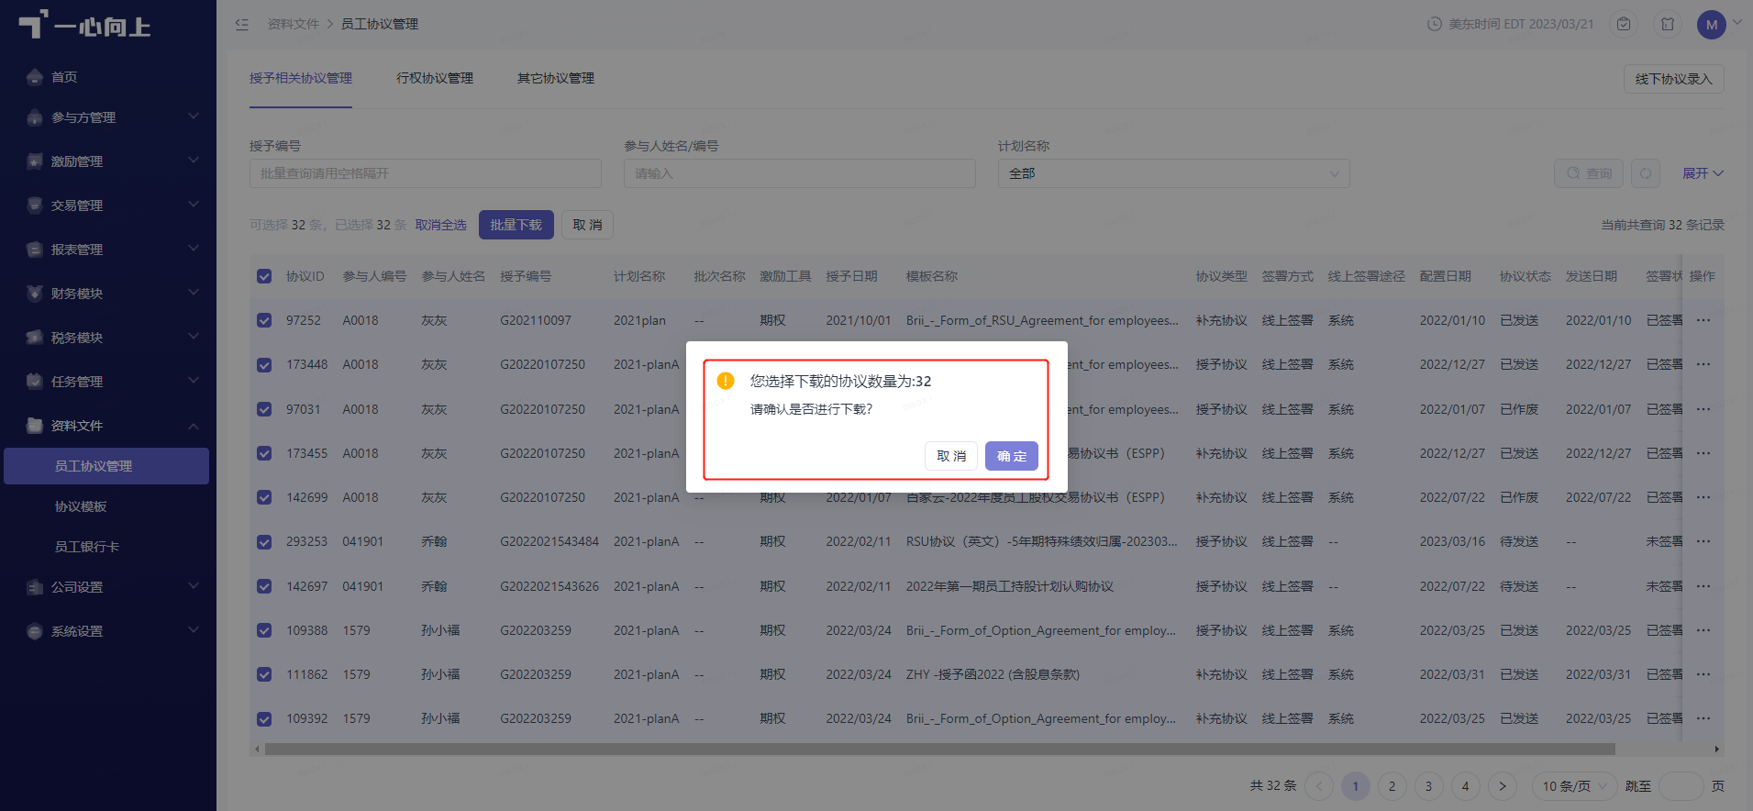1753x811 pixels.
Task: Go to previous page arrow
Action: 1319,786
